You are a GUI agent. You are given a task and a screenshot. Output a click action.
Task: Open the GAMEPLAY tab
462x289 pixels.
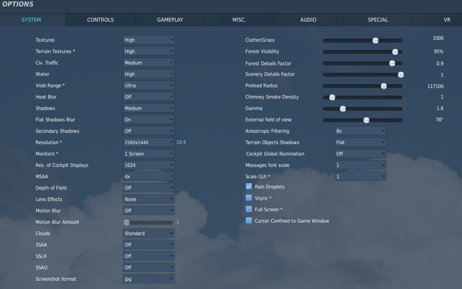[x=170, y=20]
